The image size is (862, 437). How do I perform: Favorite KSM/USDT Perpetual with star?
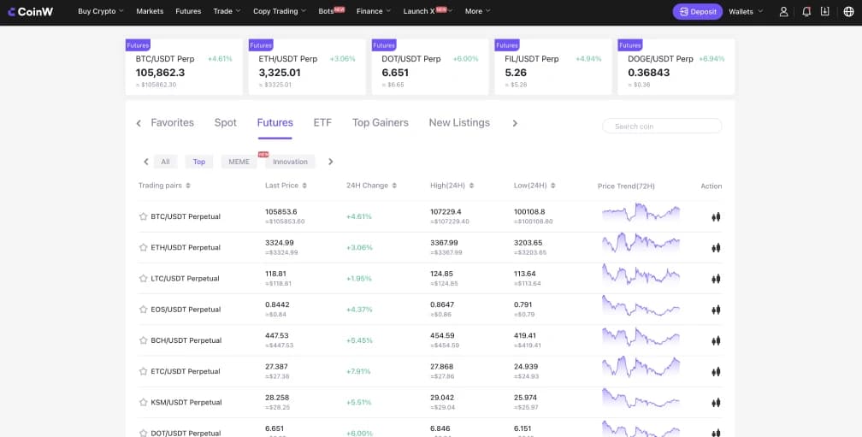(x=143, y=403)
